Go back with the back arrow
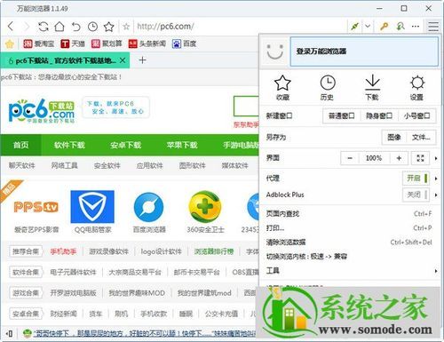Viewport: 444px width, 342px height. 11,27
